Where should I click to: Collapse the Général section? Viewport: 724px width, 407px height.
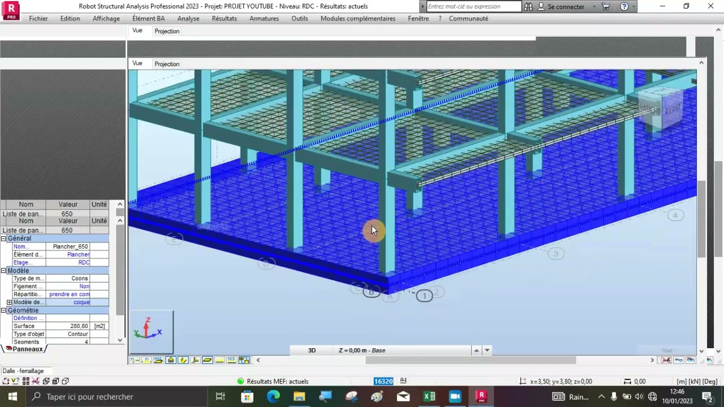click(x=3, y=239)
